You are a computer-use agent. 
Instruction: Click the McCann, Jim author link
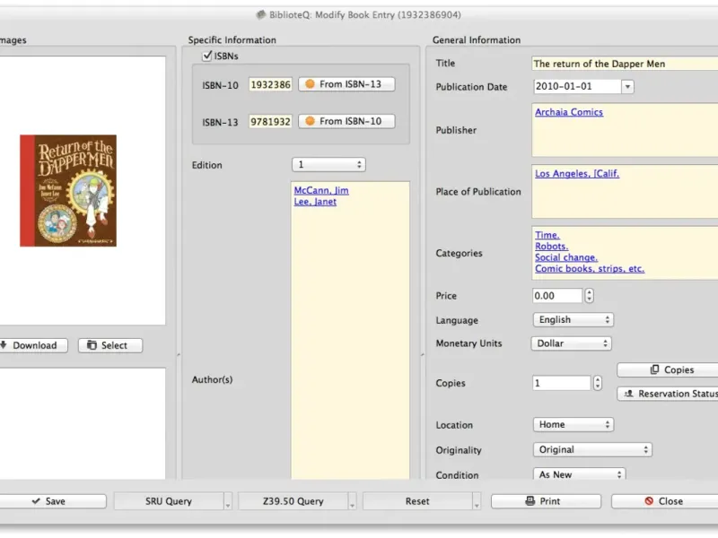(321, 190)
